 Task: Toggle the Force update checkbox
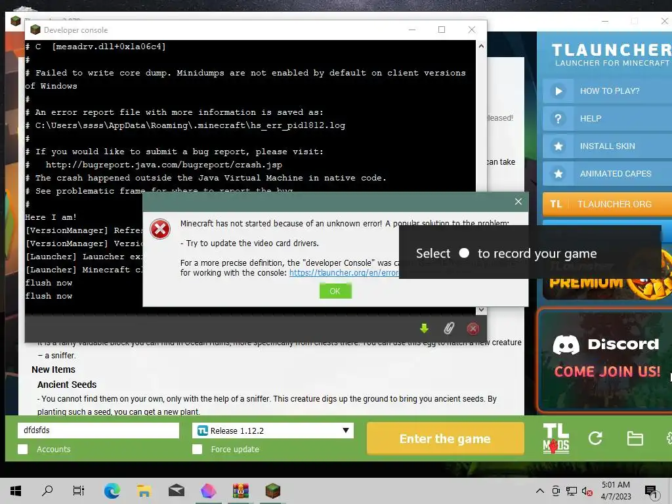pyautogui.click(x=197, y=449)
